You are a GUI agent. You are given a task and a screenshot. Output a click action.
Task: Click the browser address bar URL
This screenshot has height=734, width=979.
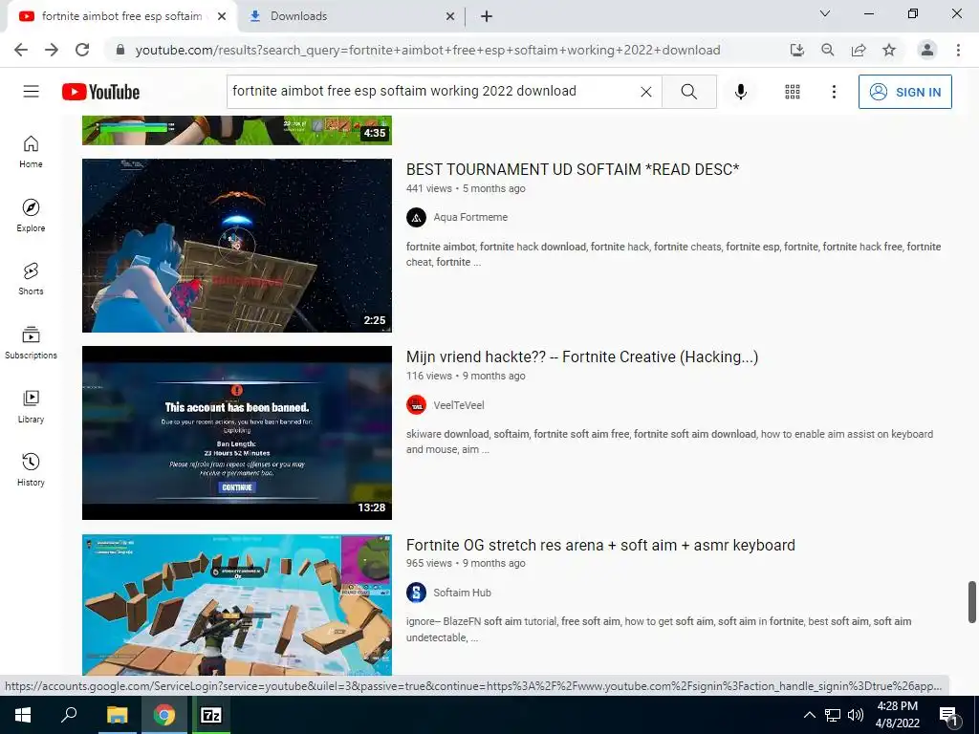pos(427,50)
